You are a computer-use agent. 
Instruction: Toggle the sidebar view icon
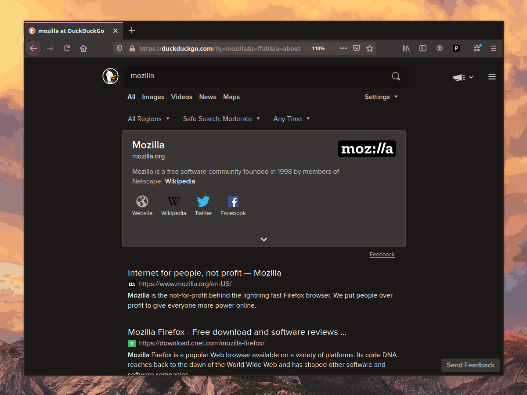(x=423, y=48)
